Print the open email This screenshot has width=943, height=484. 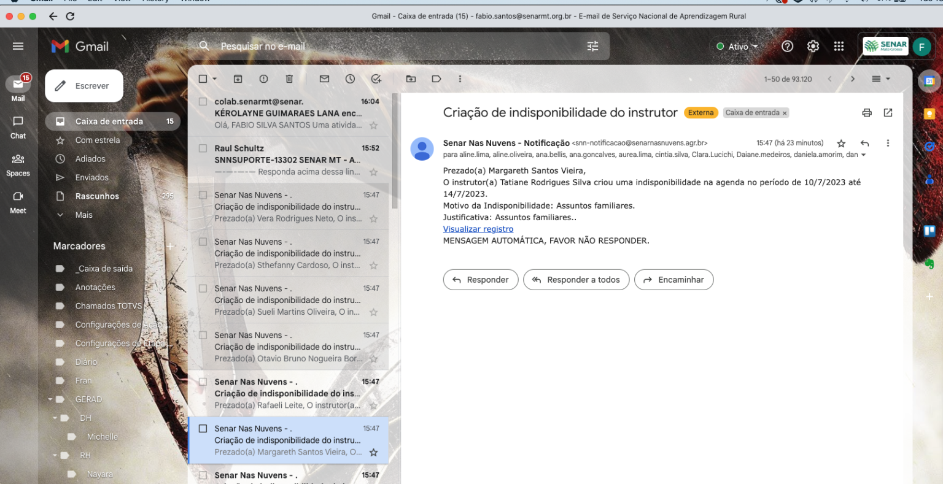pos(867,113)
